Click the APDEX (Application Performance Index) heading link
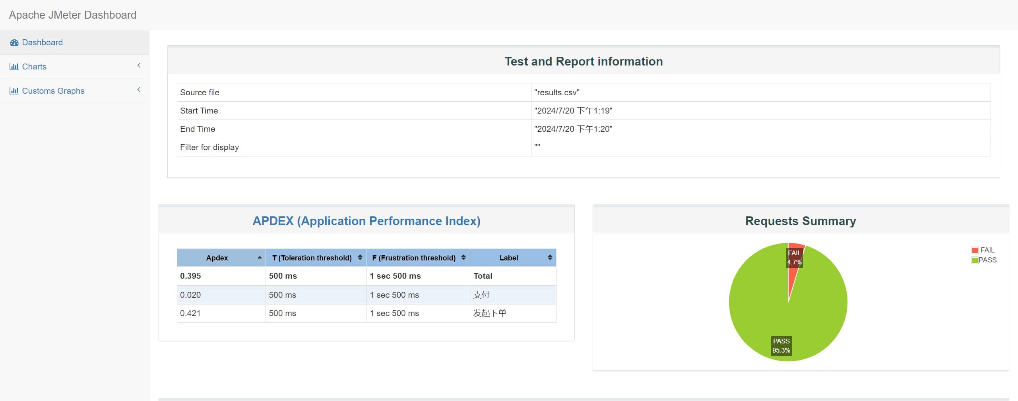This screenshot has width=1018, height=401. 366,221
